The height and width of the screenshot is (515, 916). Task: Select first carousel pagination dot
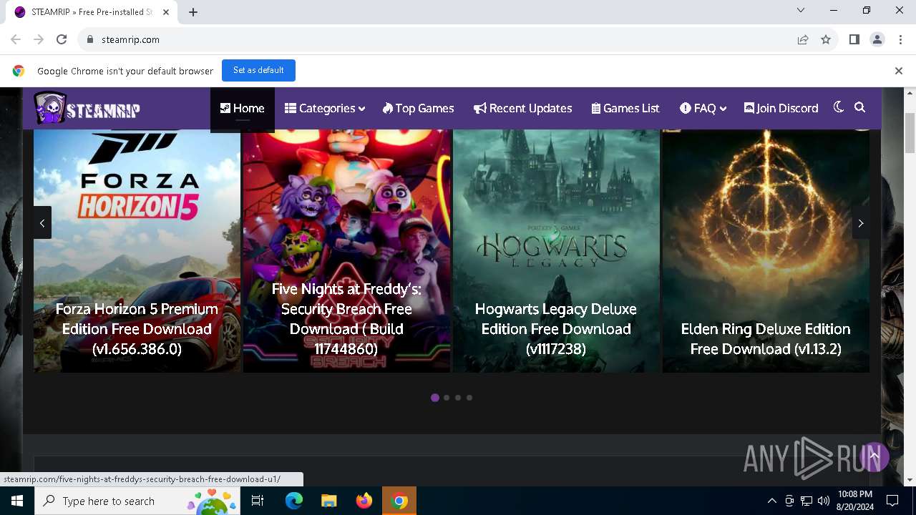(435, 398)
